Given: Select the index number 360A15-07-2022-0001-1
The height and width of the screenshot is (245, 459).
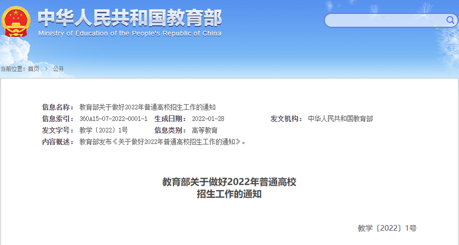Looking at the screenshot, I should pos(113,119).
